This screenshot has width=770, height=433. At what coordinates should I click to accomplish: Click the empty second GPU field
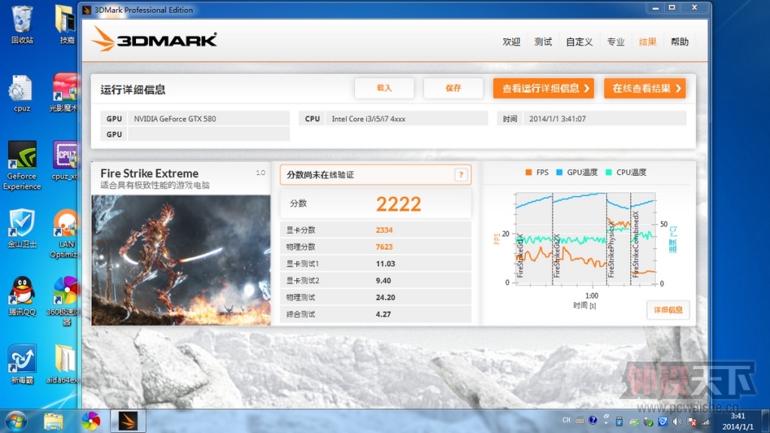click(209, 134)
